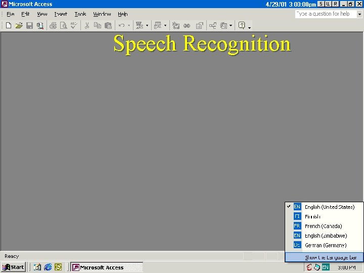Click the 'Speech Recognition' heading text
The height and width of the screenshot is (273, 364).
coord(202,44)
